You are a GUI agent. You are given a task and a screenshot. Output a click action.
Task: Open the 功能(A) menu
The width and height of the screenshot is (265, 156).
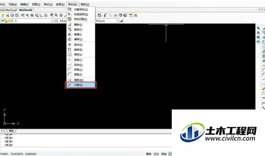13,4
